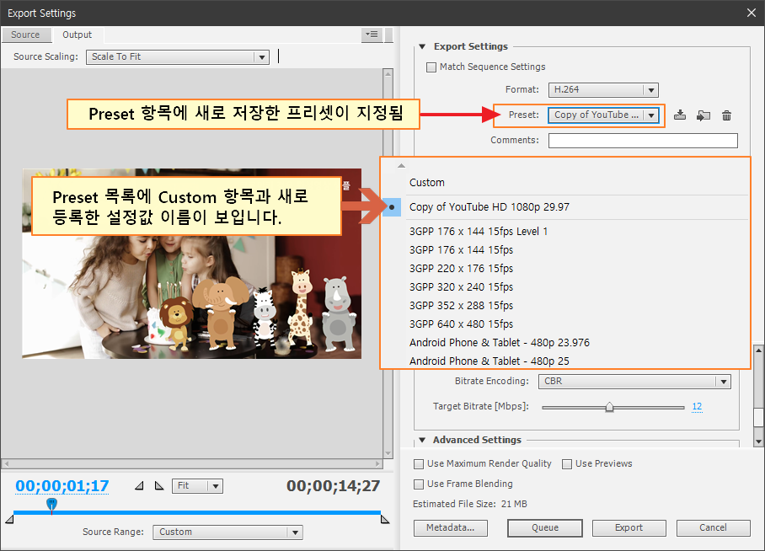Click the Save Preset icon
Screen dimensions: 765x551
(680, 115)
